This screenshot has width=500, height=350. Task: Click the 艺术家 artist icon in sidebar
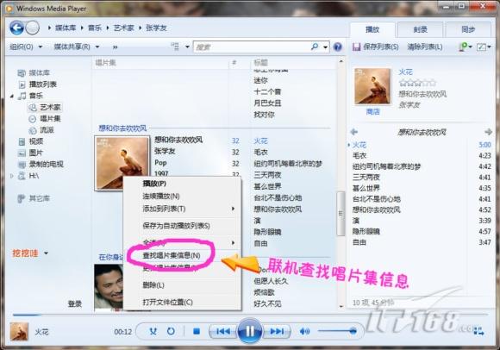pyautogui.click(x=33, y=108)
